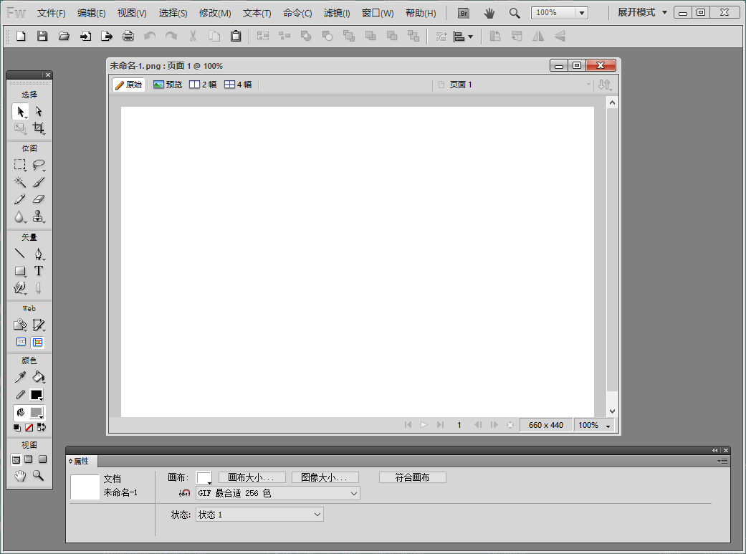Select the Crop tool in toolbox
Screen dimensions: 746x554
[38, 128]
